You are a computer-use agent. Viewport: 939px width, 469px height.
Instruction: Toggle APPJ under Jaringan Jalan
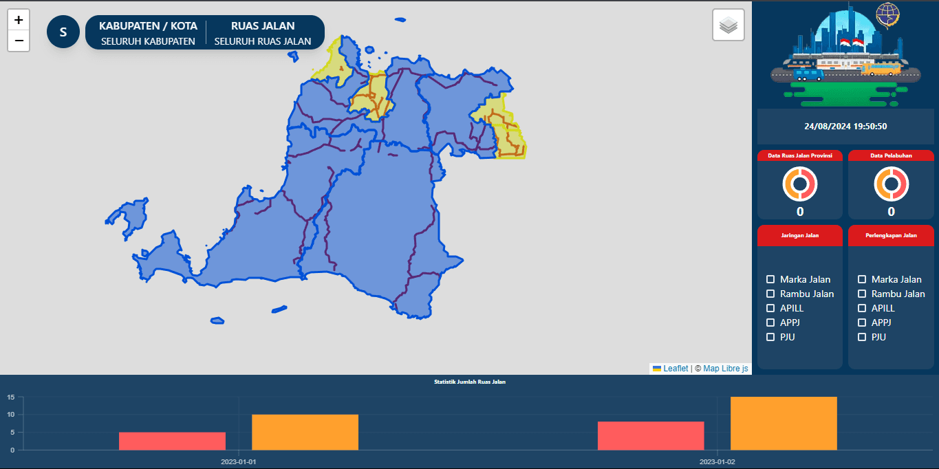pos(770,323)
